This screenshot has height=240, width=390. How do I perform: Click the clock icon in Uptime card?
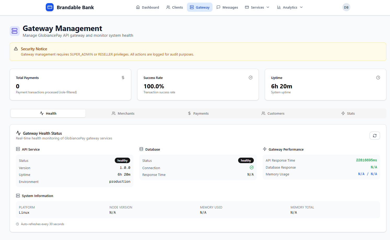pos(378,78)
